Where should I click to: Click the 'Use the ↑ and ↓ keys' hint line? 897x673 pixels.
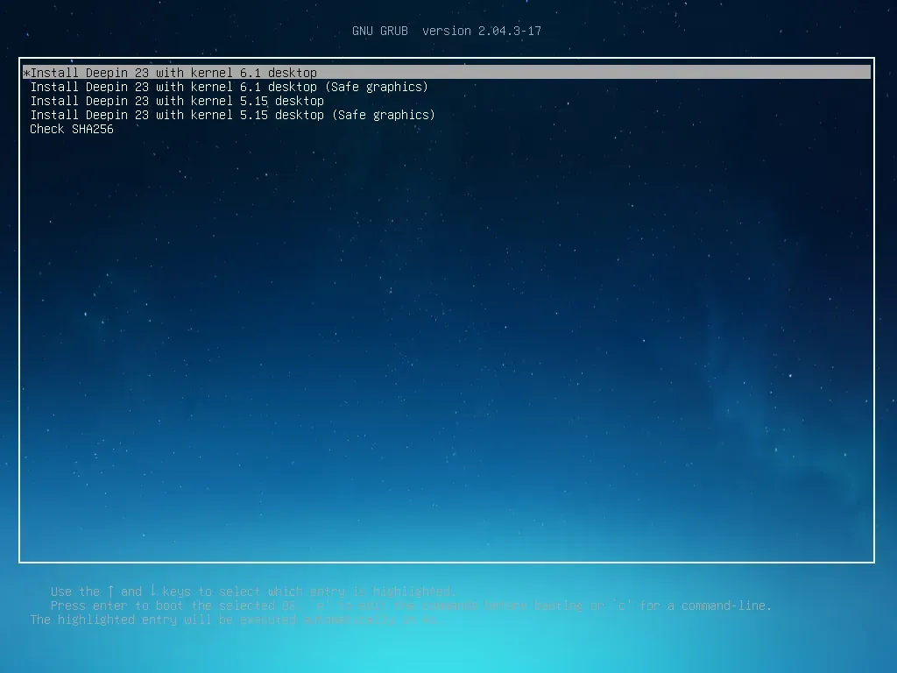point(253,592)
